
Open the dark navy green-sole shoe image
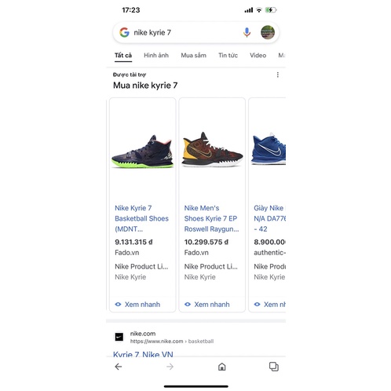(143, 152)
